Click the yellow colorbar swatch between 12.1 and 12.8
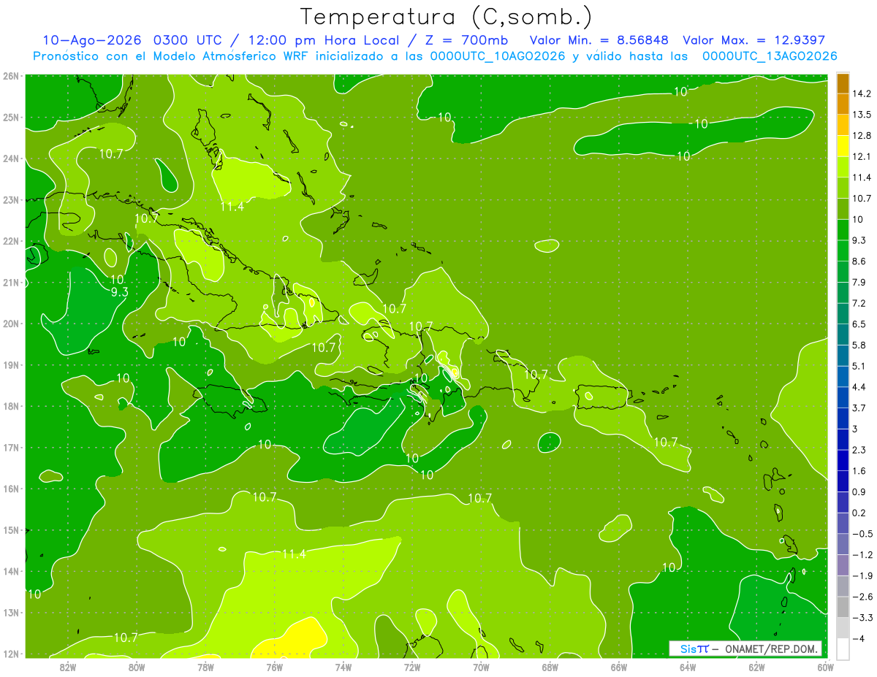877x677 pixels. pyautogui.click(x=843, y=145)
